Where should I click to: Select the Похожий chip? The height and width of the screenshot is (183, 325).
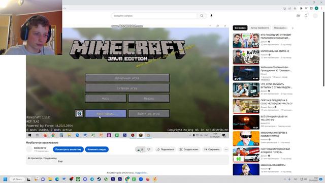click(280, 28)
